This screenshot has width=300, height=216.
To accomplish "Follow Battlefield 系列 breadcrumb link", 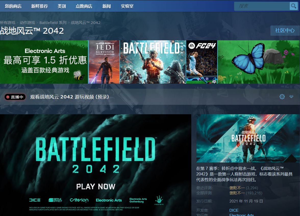I will 53,23.
